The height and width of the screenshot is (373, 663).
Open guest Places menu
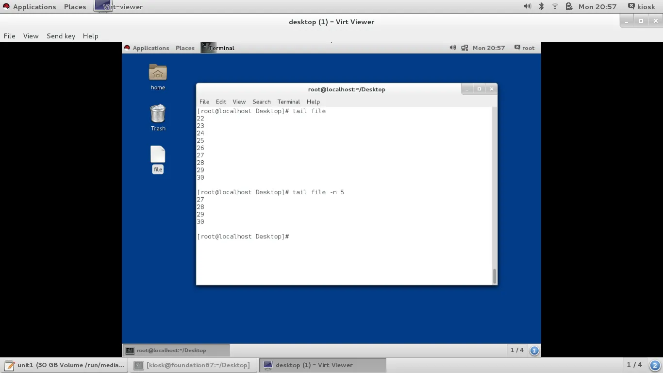point(185,48)
